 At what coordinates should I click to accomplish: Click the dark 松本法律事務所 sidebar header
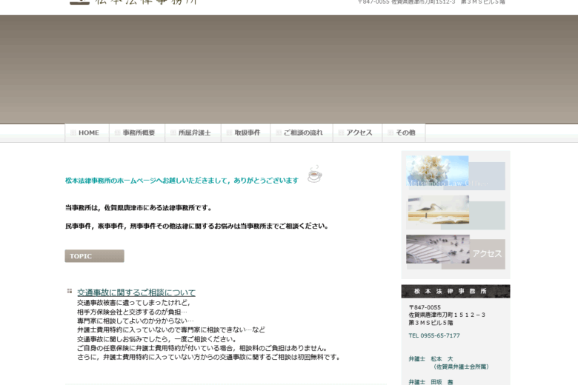[x=455, y=291]
